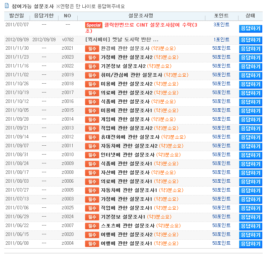Image resolution: width=270 pixels, height=254 pixels.
Task: Click 50포인트 in row z0021
Action: (221, 48)
